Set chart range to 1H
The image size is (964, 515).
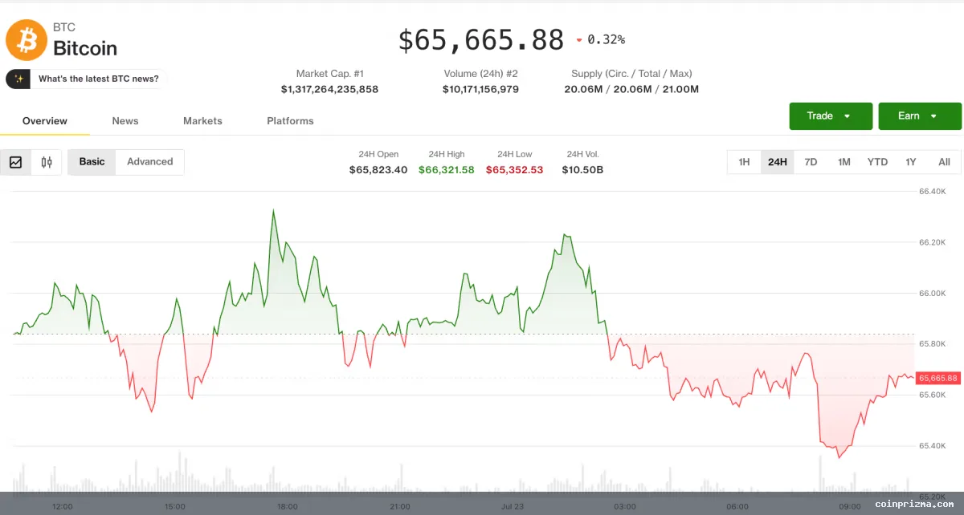click(x=744, y=162)
